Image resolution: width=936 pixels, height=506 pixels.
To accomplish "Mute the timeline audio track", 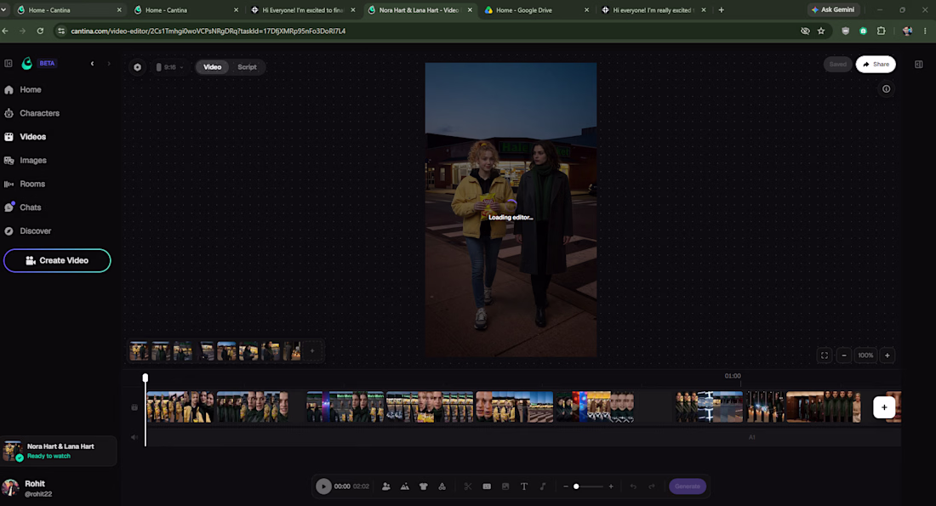I will click(x=134, y=437).
